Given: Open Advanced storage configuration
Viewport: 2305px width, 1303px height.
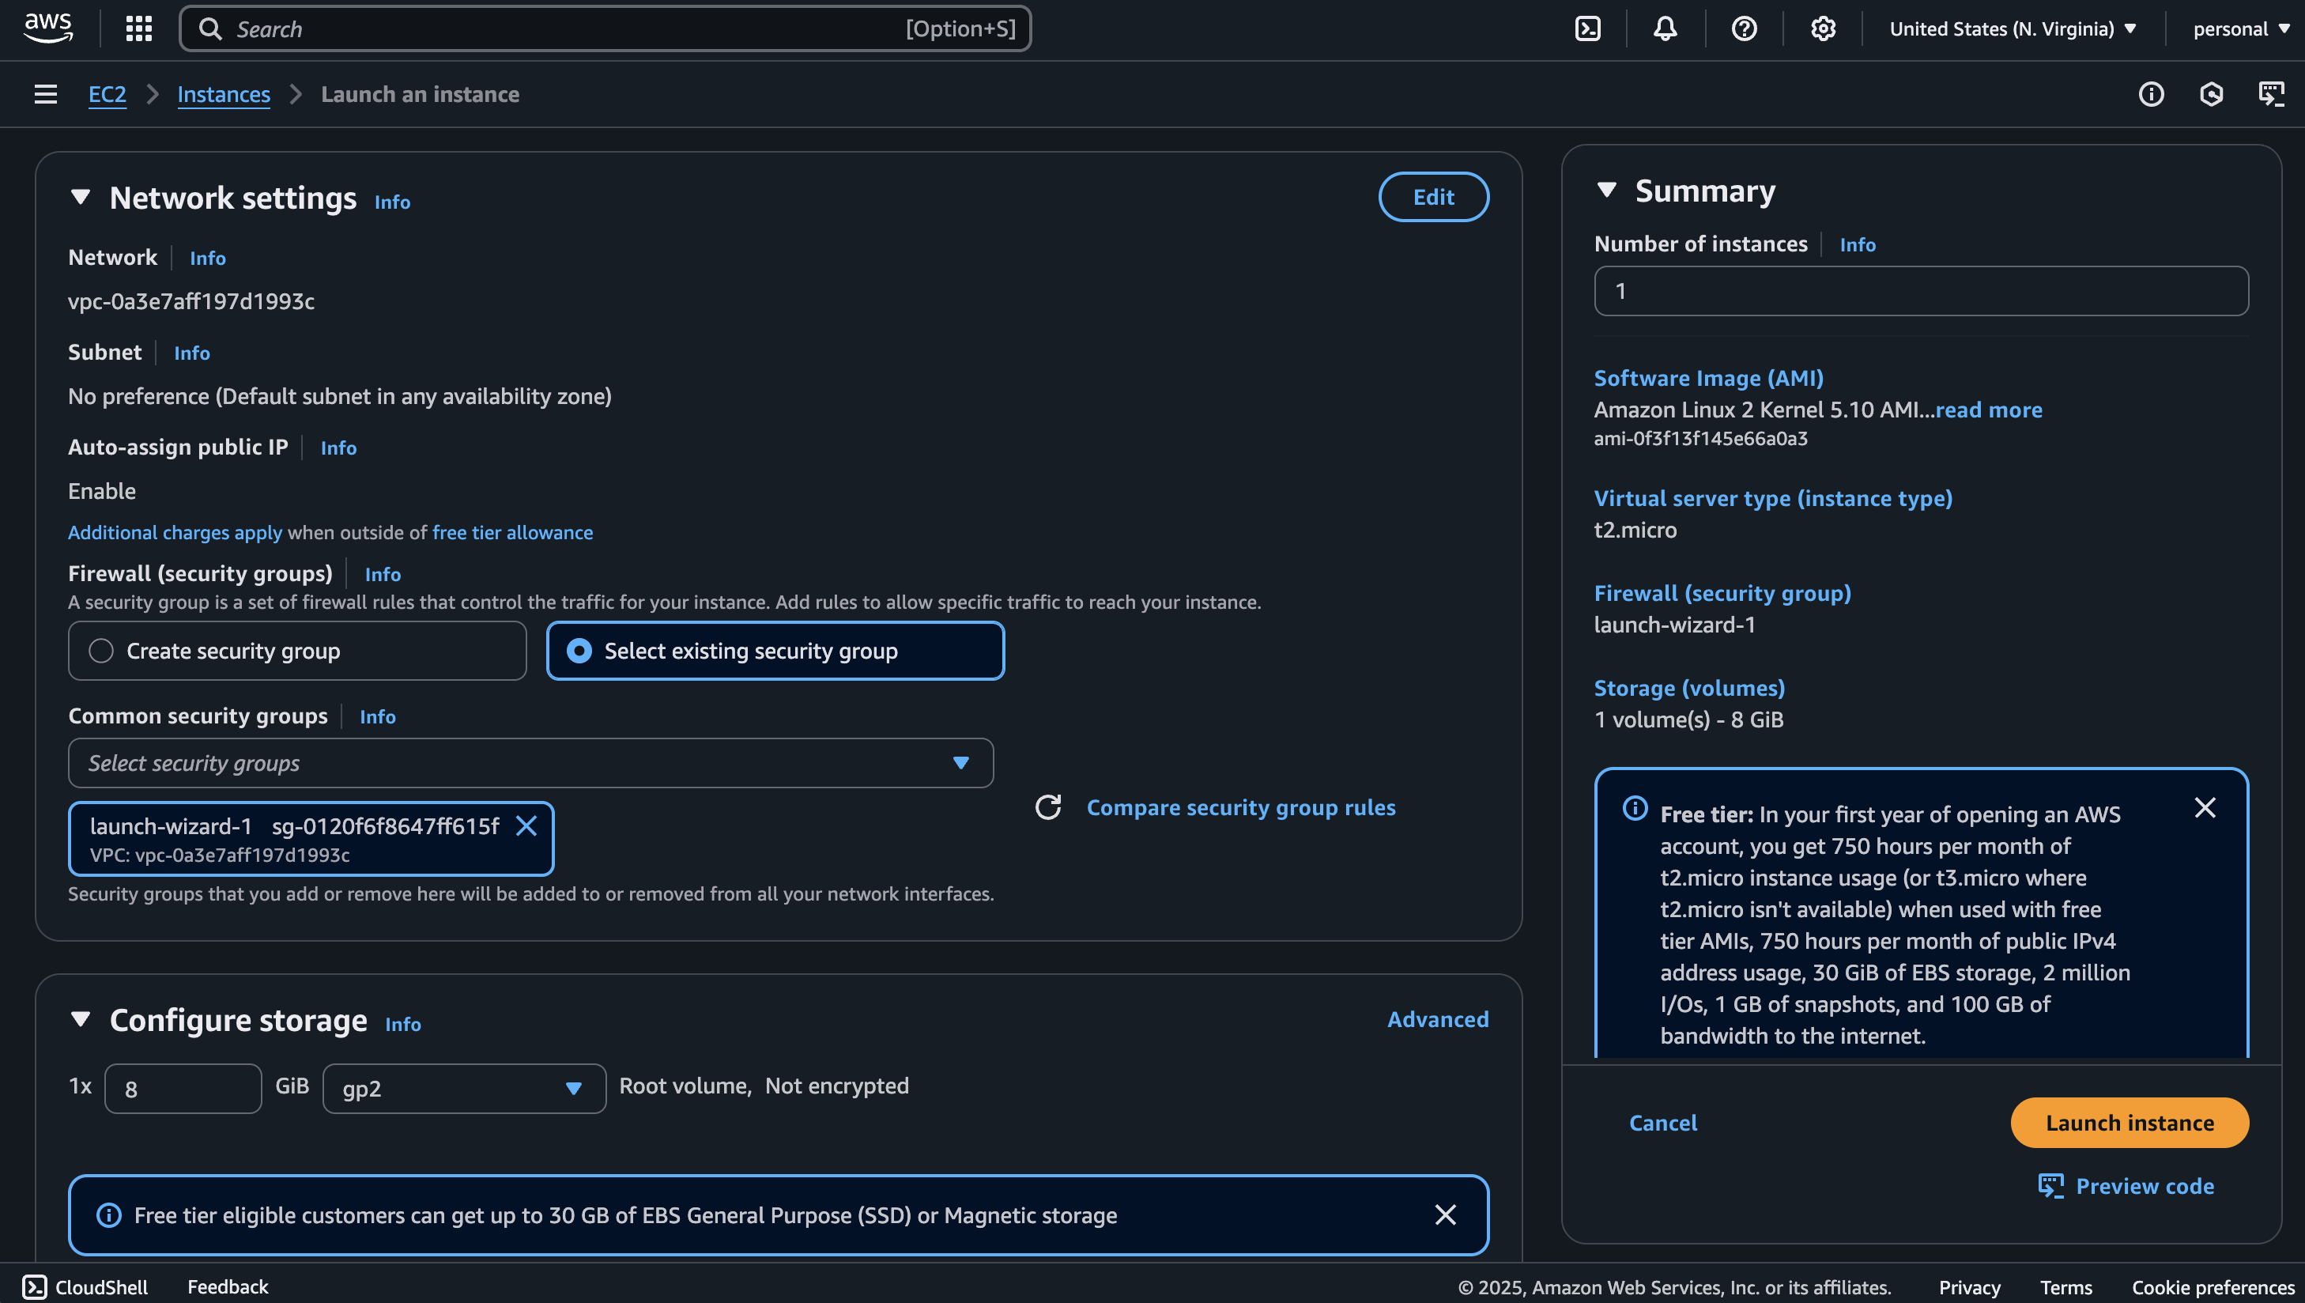Looking at the screenshot, I should (x=1438, y=1019).
